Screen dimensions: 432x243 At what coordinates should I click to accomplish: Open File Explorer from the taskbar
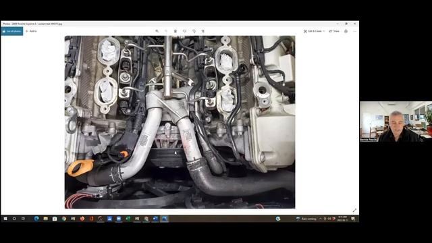click(45, 219)
